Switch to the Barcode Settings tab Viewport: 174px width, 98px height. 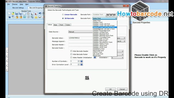[x=18, y=8]
